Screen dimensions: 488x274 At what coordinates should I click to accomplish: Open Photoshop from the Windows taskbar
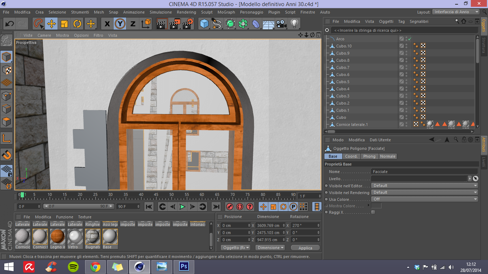(x=184, y=267)
